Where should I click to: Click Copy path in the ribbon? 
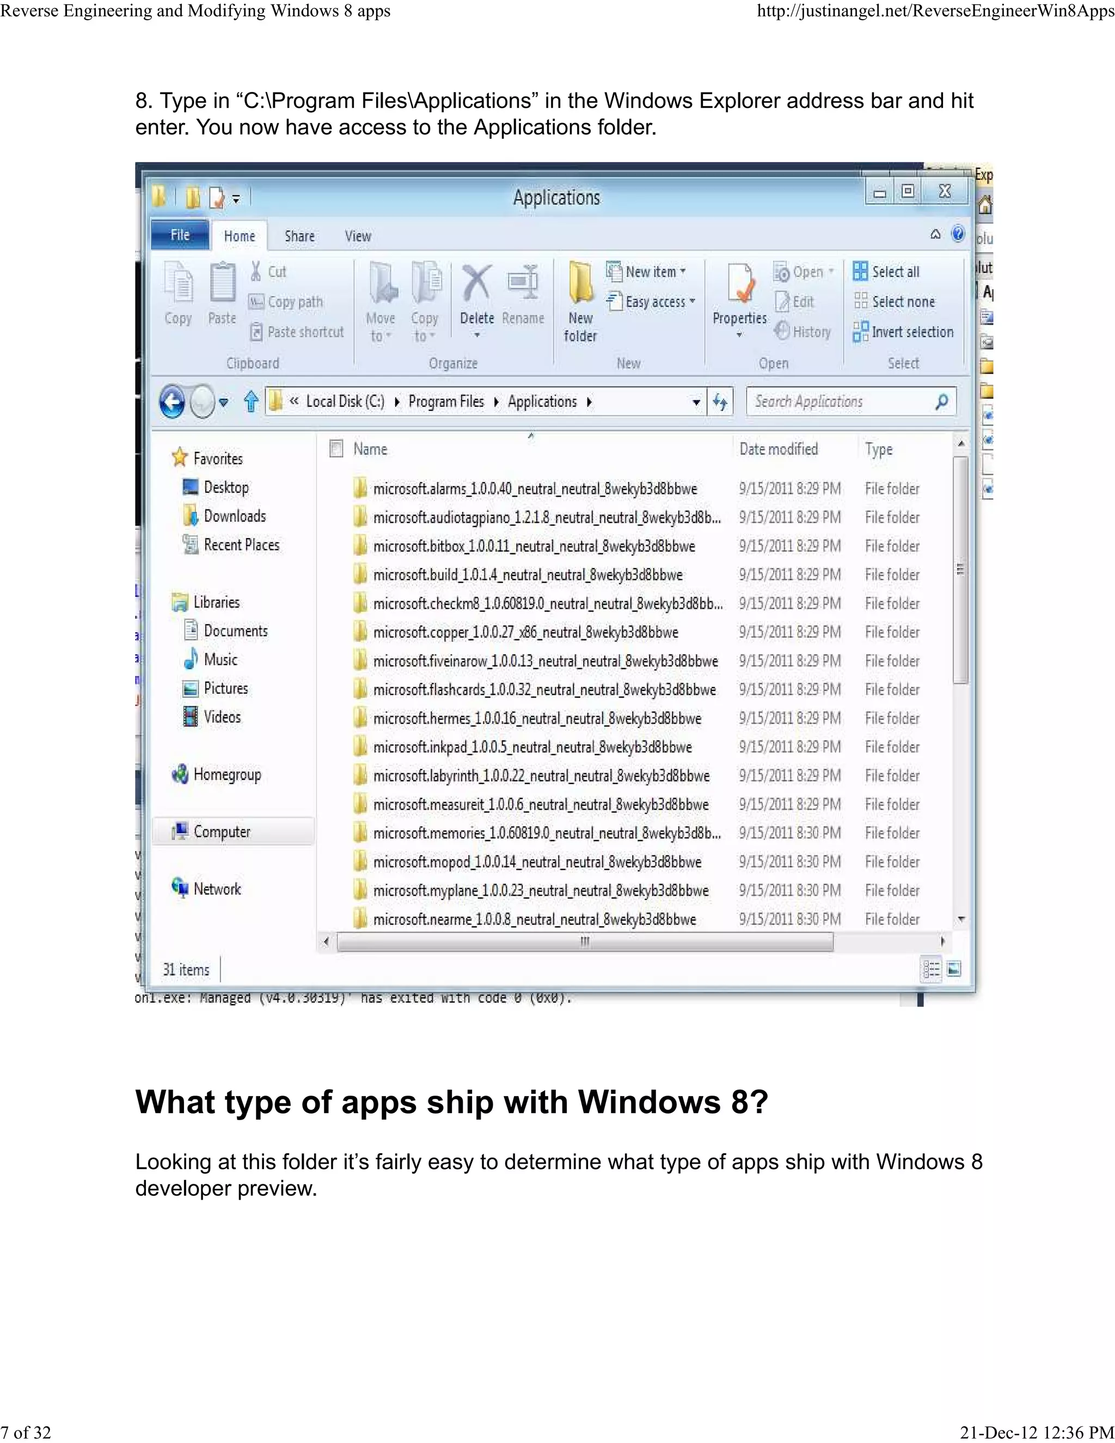click(286, 302)
